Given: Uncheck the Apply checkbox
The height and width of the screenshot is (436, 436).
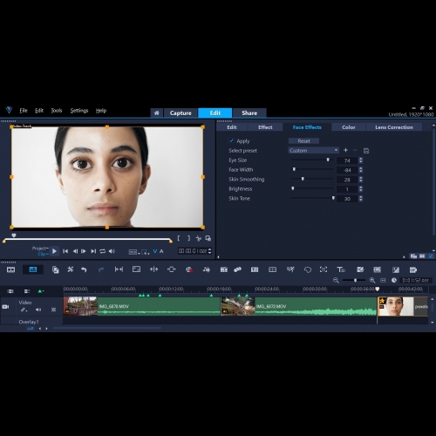Looking at the screenshot, I should [231, 140].
